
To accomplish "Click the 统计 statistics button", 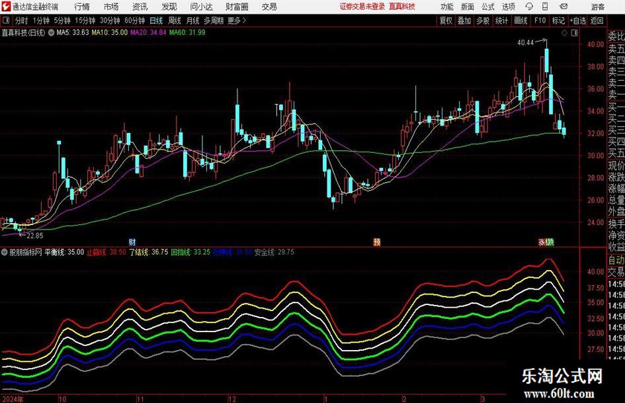I will (501, 21).
